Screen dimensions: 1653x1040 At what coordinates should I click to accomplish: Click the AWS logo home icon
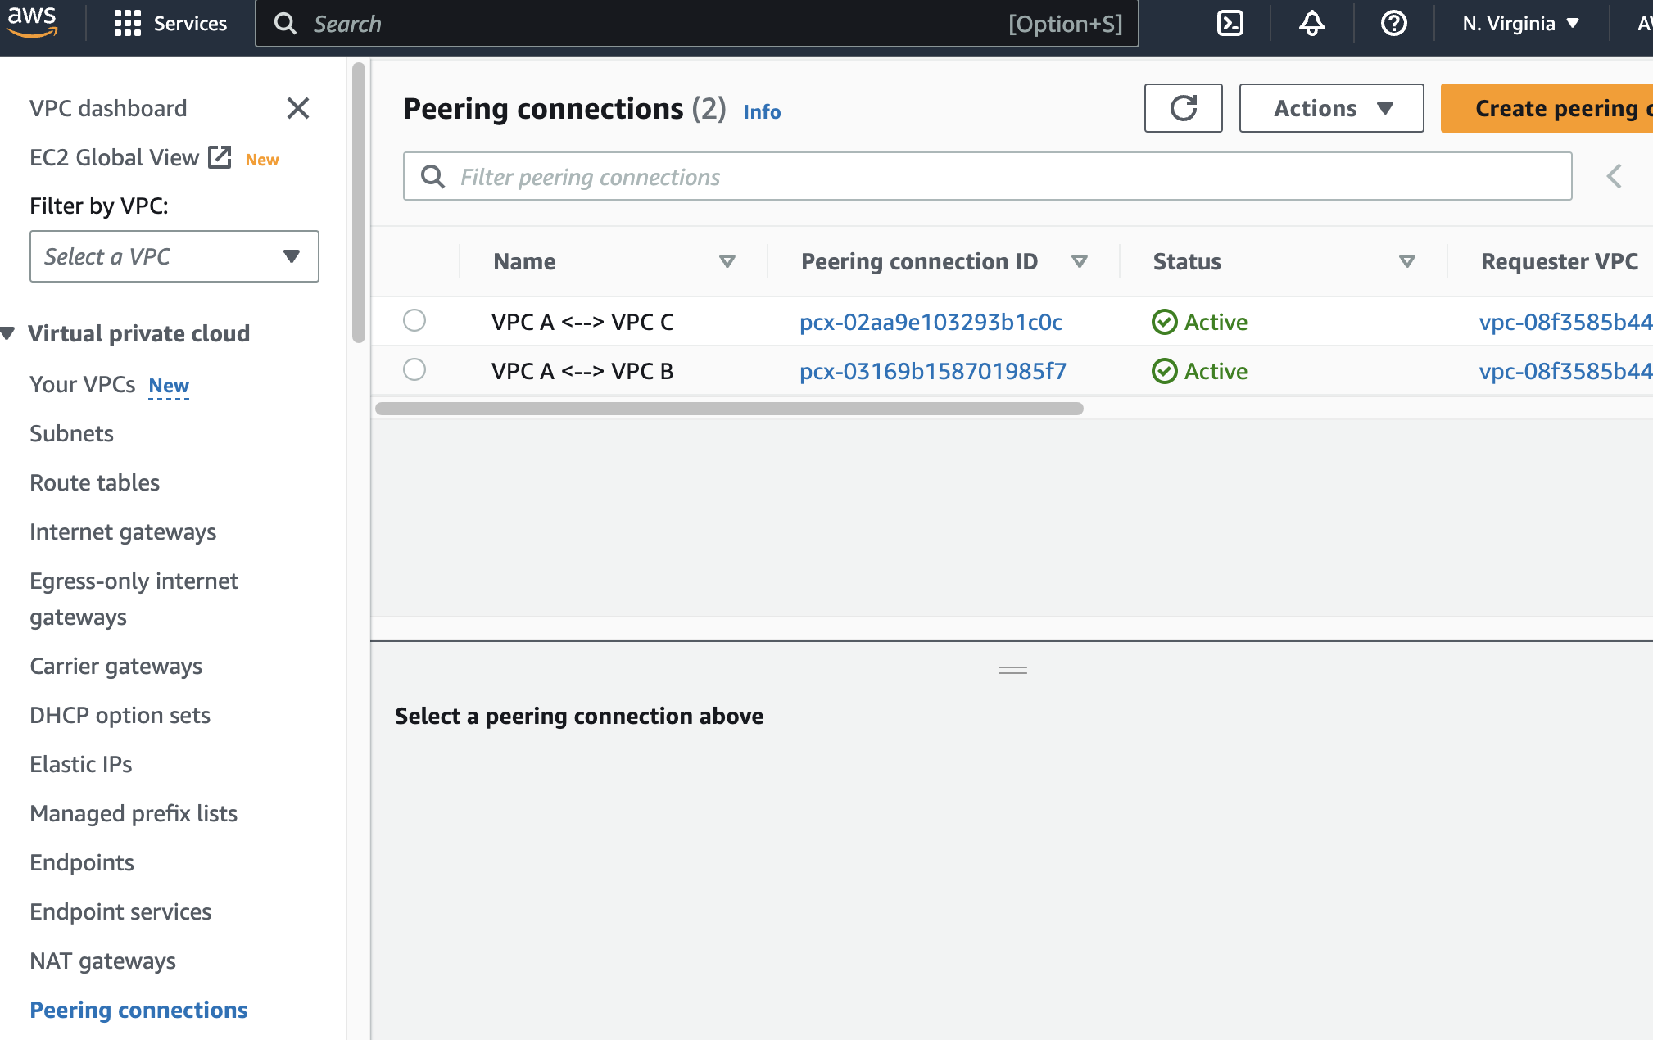(x=33, y=21)
